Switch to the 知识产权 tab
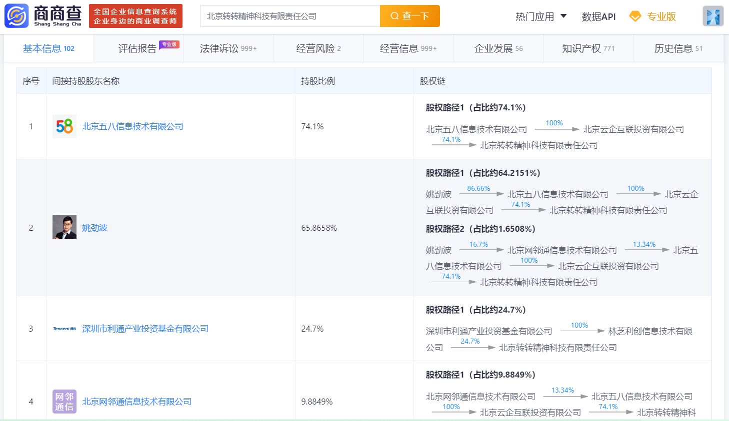The image size is (729, 421). [588, 48]
